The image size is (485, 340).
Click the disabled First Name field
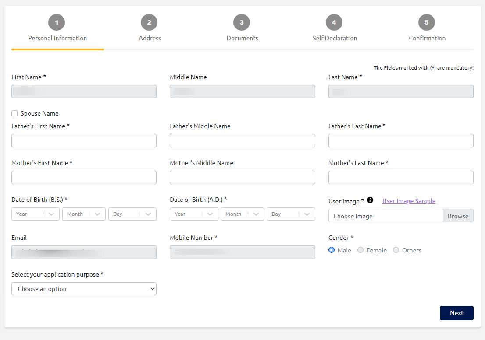pyautogui.click(x=84, y=91)
